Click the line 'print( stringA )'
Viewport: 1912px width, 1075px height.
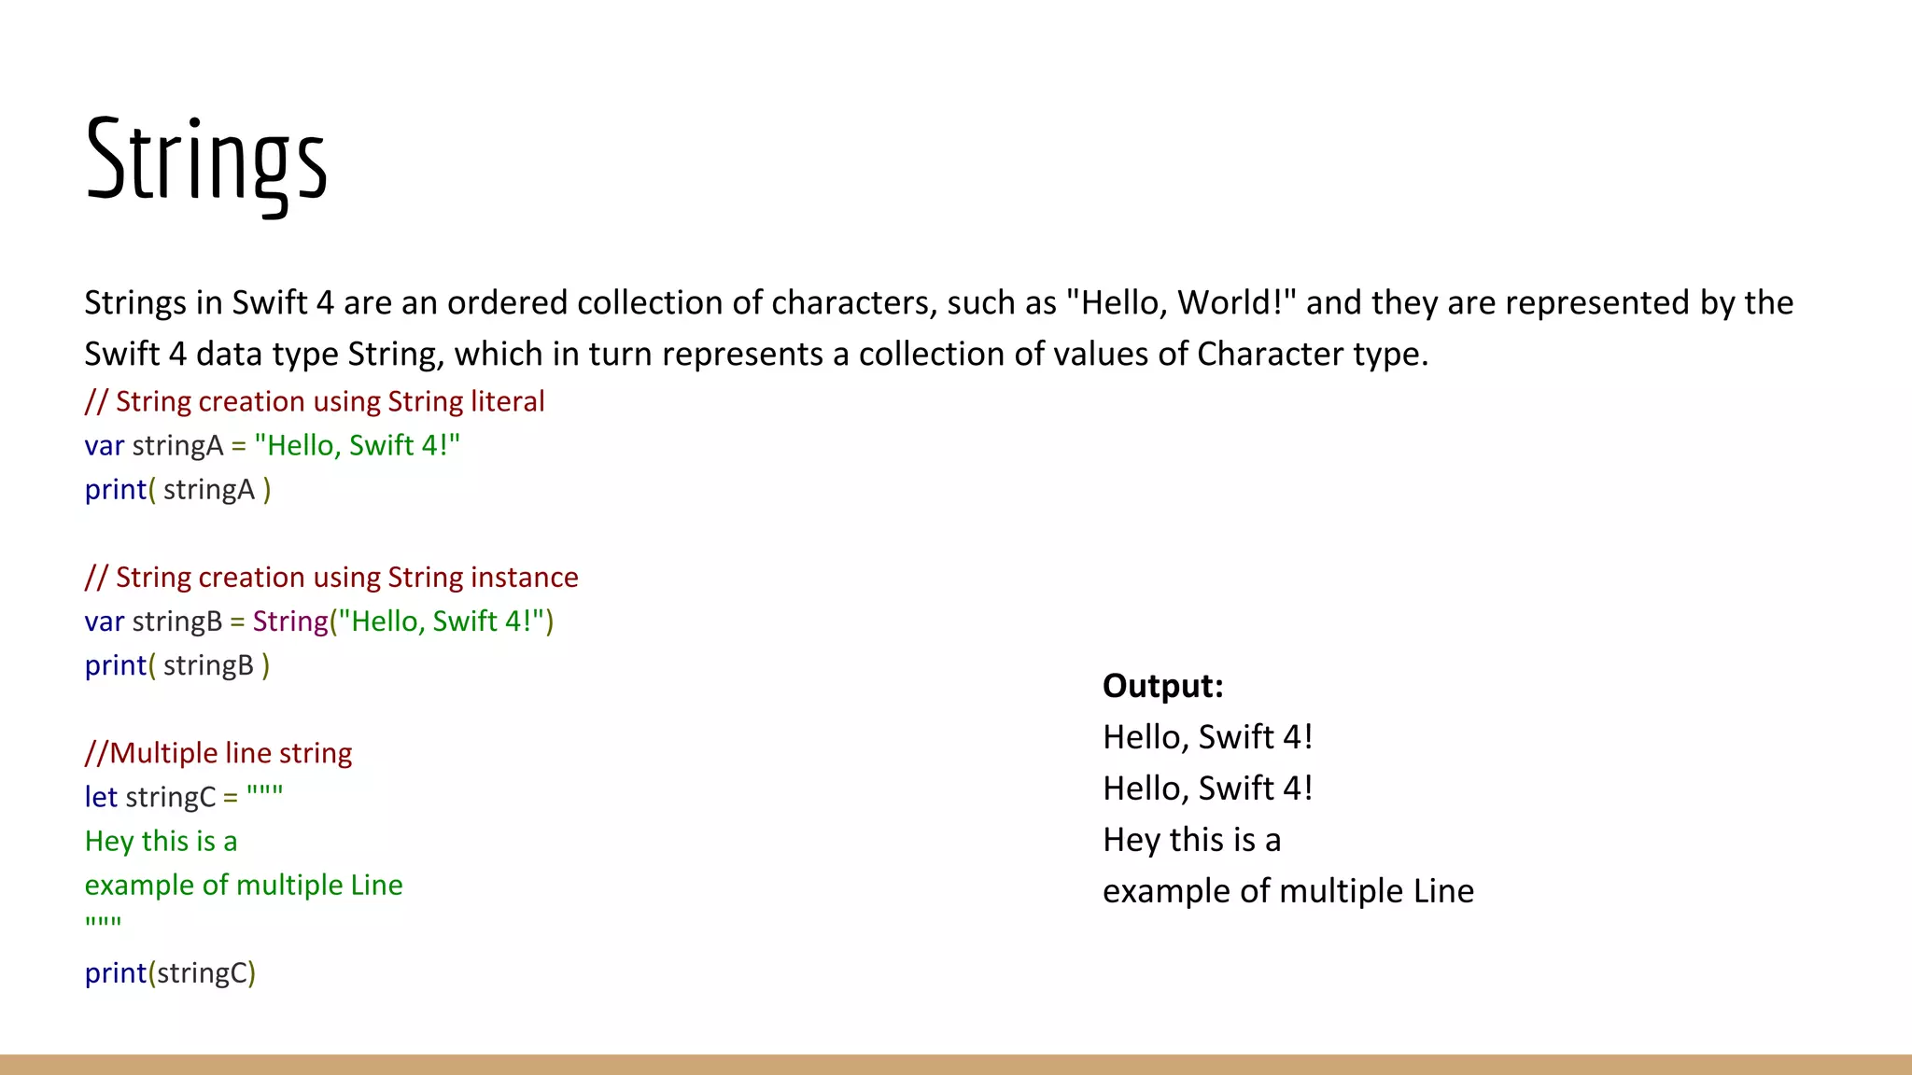pyautogui.click(x=178, y=489)
